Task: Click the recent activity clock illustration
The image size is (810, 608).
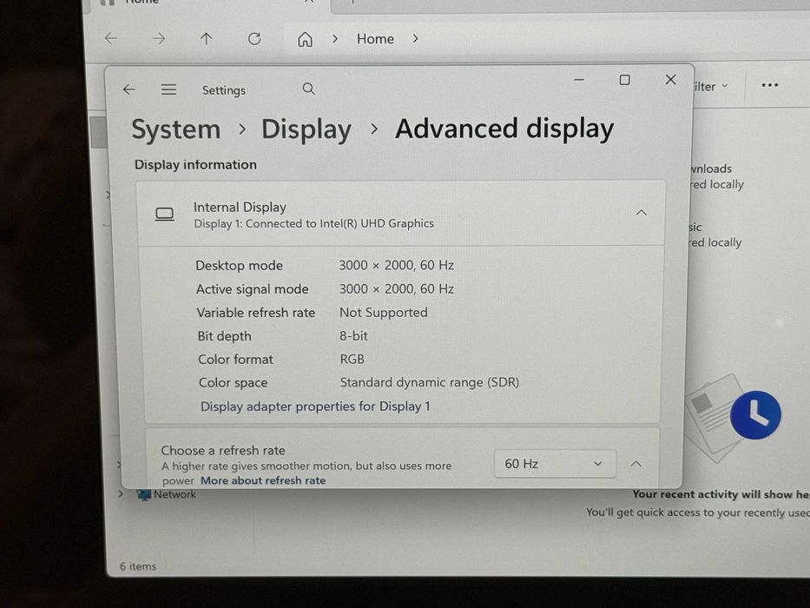Action: (x=755, y=415)
